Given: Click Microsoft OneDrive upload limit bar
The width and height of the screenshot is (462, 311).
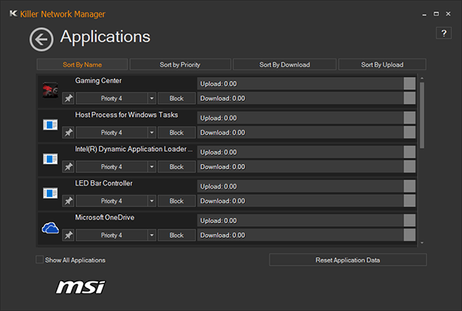Looking at the screenshot, I should 306,220.
